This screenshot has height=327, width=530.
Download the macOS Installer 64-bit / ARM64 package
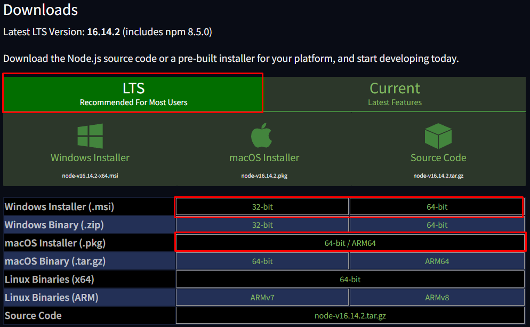tap(349, 243)
